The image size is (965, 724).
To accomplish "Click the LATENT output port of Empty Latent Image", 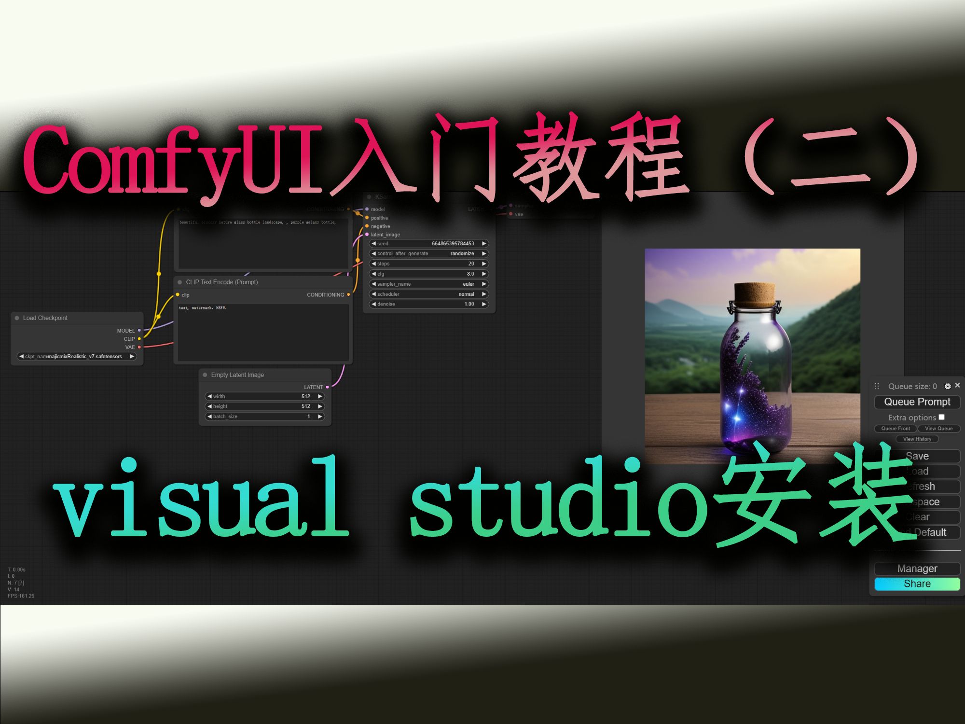I will tap(328, 387).
